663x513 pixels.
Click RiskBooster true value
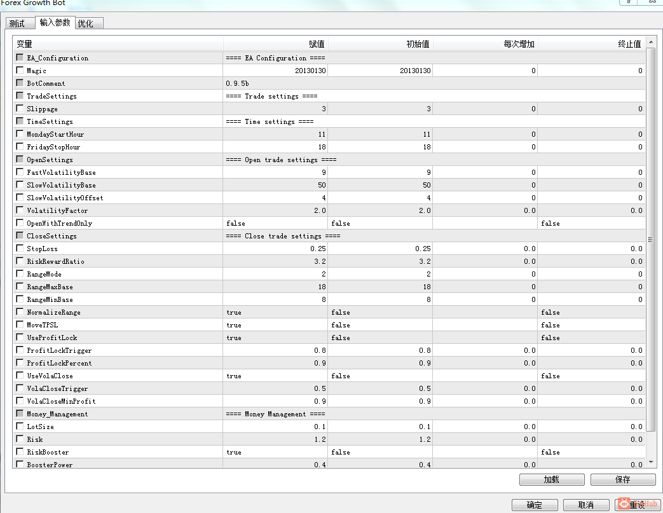(234, 452)
